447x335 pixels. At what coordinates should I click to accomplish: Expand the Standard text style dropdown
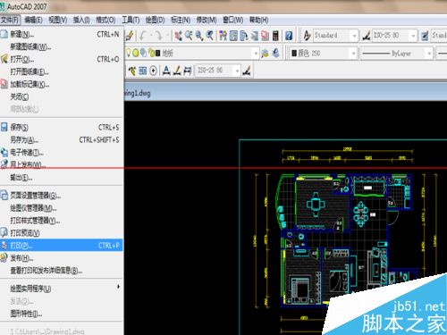click(354, 36)
